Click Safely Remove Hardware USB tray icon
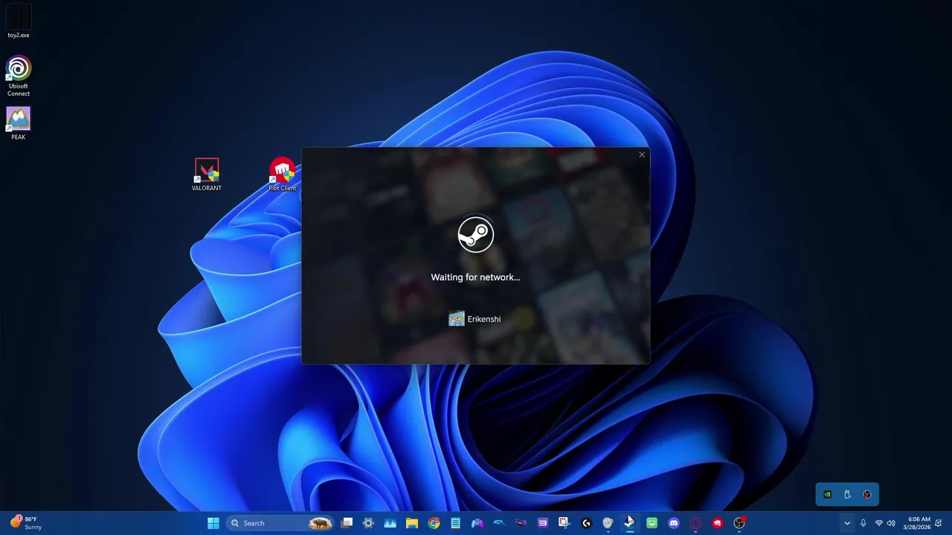The image size is (952, 535). click(x=847, y=495)
